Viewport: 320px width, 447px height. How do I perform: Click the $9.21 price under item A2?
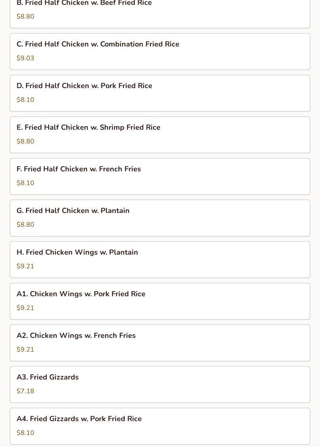pyautogui.click(x=25, y=350)
